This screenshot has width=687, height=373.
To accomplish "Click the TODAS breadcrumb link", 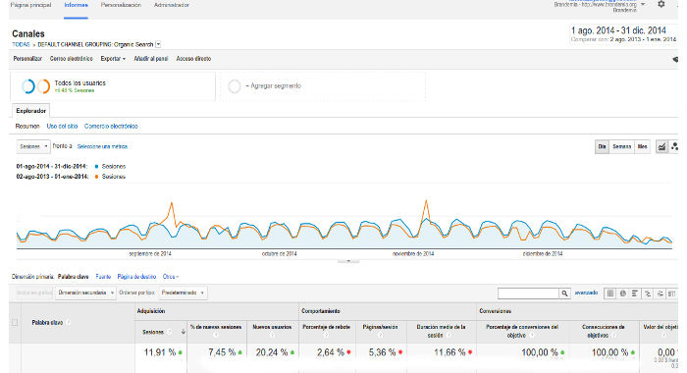I will point(21,45).
